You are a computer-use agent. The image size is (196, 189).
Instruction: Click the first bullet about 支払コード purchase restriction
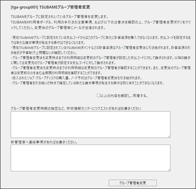pos(100,40)
